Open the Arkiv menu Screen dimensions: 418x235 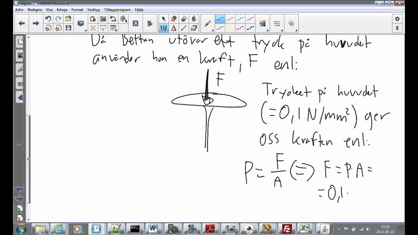point(19,10)
